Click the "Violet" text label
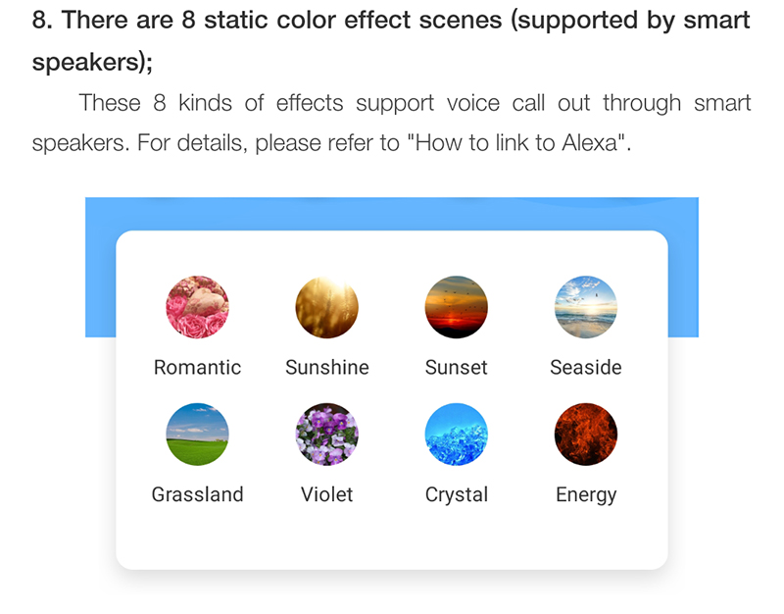 (327, 494)
